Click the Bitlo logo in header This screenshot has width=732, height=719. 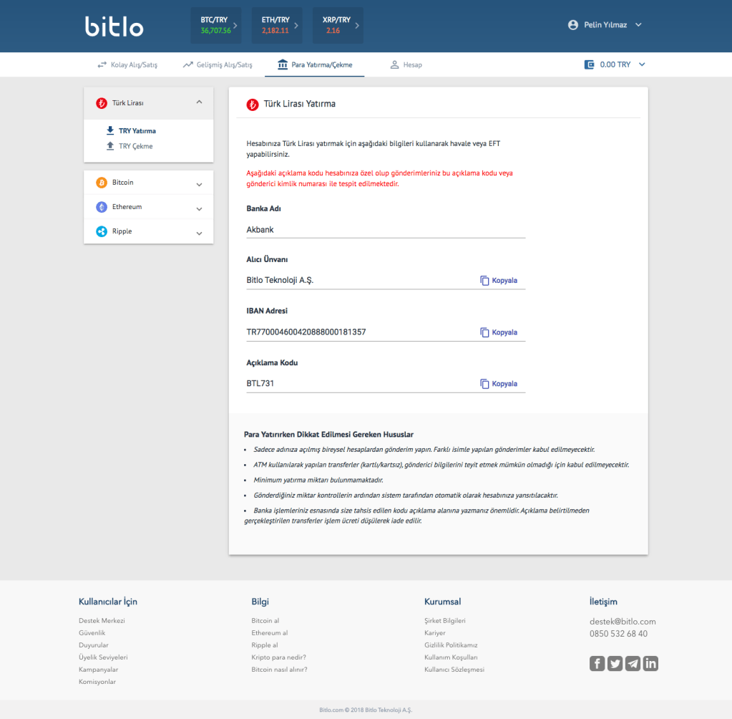[114, 26]
